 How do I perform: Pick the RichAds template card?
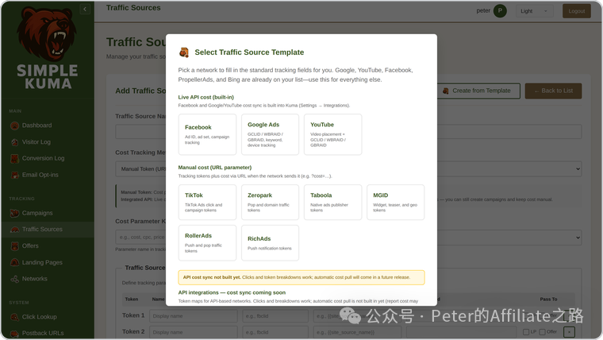[x=270, y=243]
